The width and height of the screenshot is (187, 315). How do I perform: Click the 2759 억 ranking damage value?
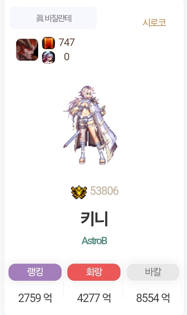[35, 298]
